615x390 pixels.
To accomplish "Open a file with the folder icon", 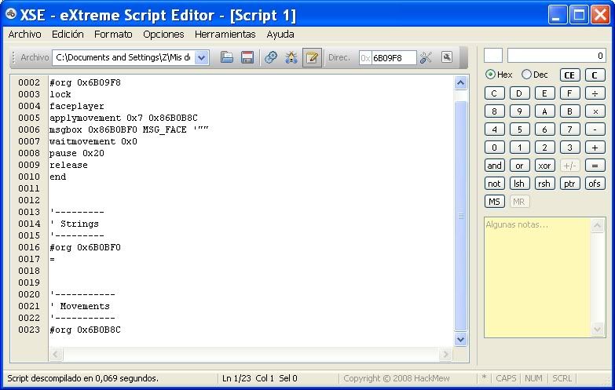I will click(x=227, y=57).
